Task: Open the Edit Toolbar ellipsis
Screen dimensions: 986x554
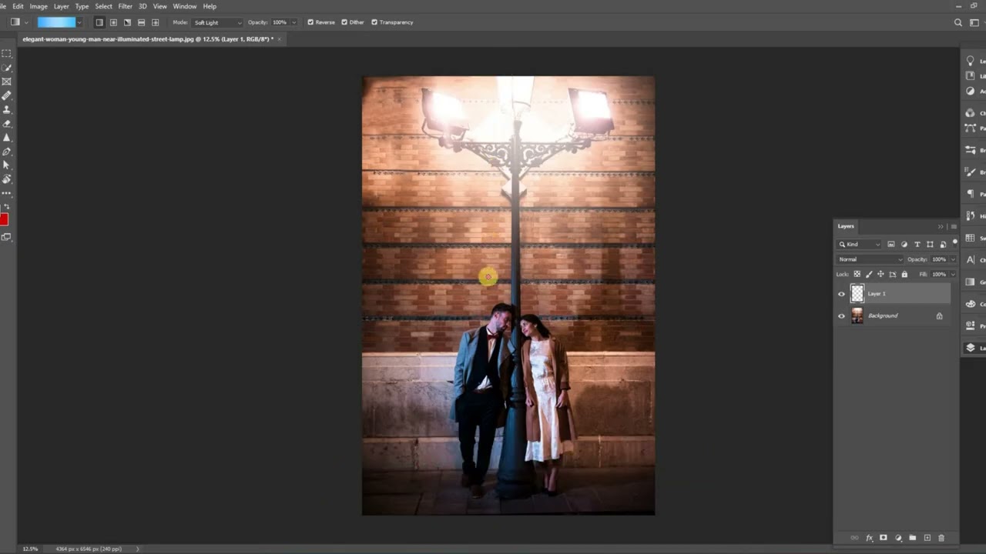Action: coord(6,192)
